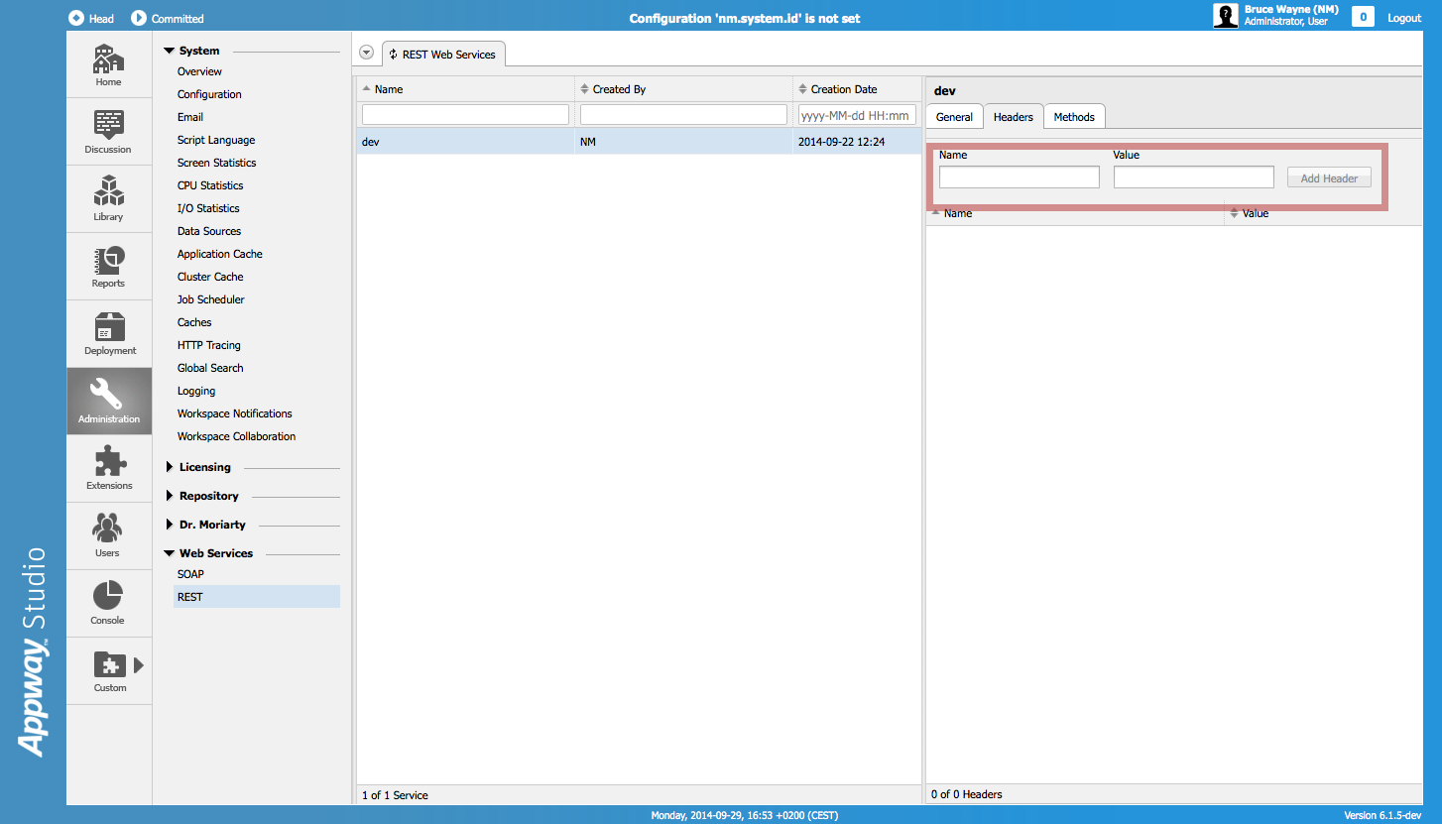Screen dimensions: 1442x824
Task: Select the Headers tab
Action: click(x=1014, y=117)
